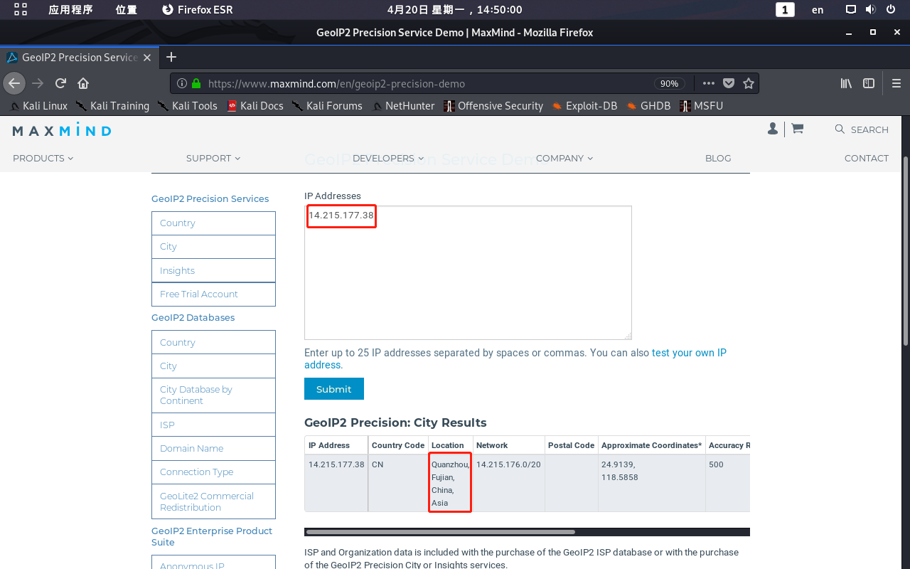Image resolution: width=910 pixels, height=569 pixels.
Task: Click the Submit button
Action: (x=334, y=389)
